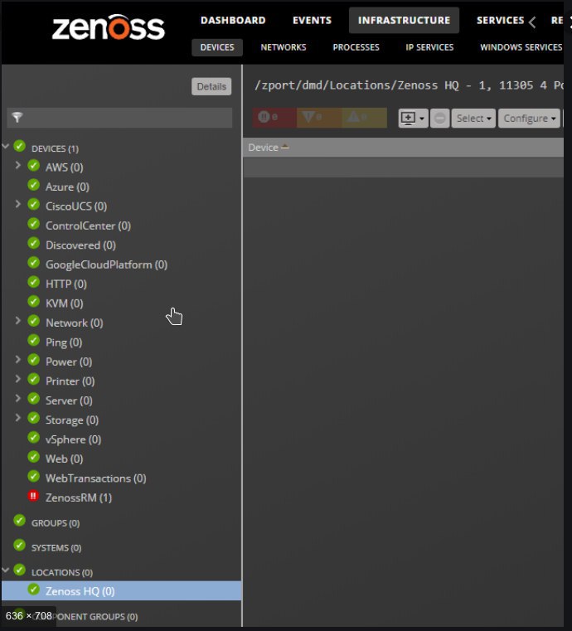
Task: Select vSphere (0) in the tree
Action: (73, 439)
